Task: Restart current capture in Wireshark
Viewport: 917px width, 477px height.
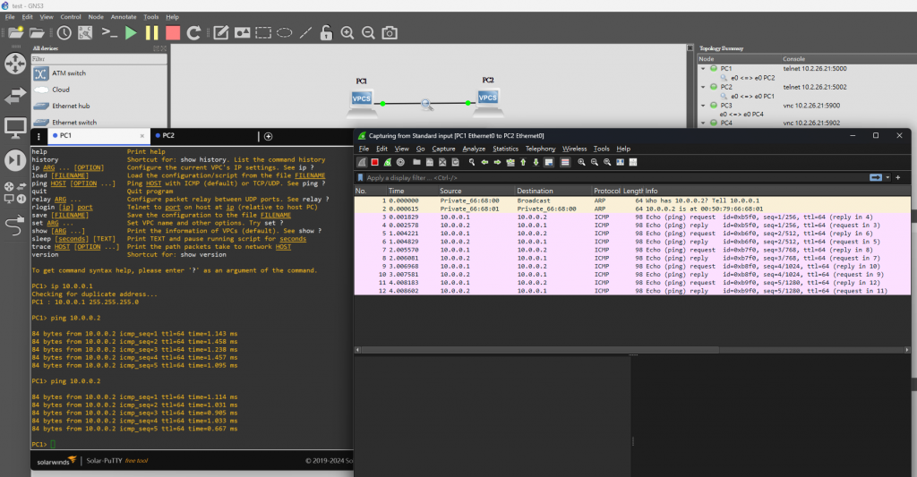Action: tap(387, 163)
